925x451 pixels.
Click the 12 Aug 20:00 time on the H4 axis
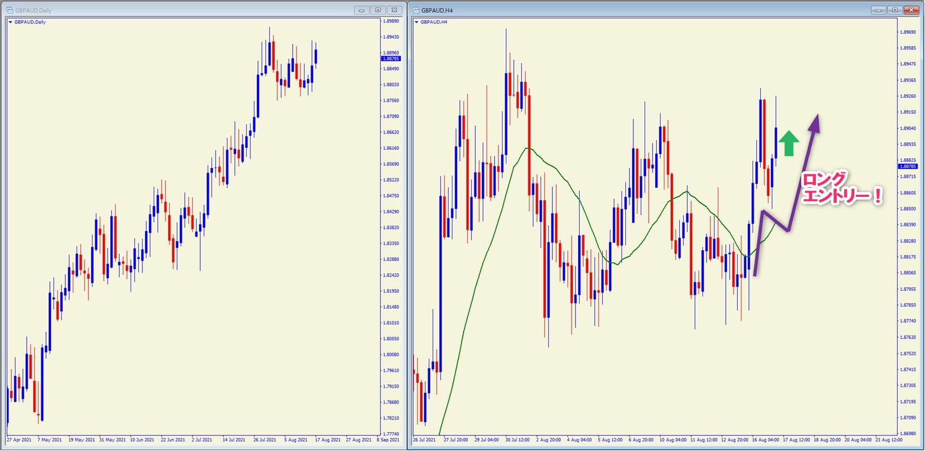pos(734,440)
